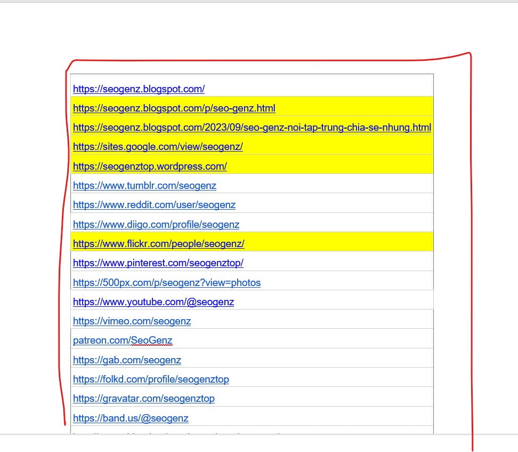Open the seogenz.blogspot.com homepage link
Image resolution: width=518 pixels, height=452 pixels.
(139, 89)
